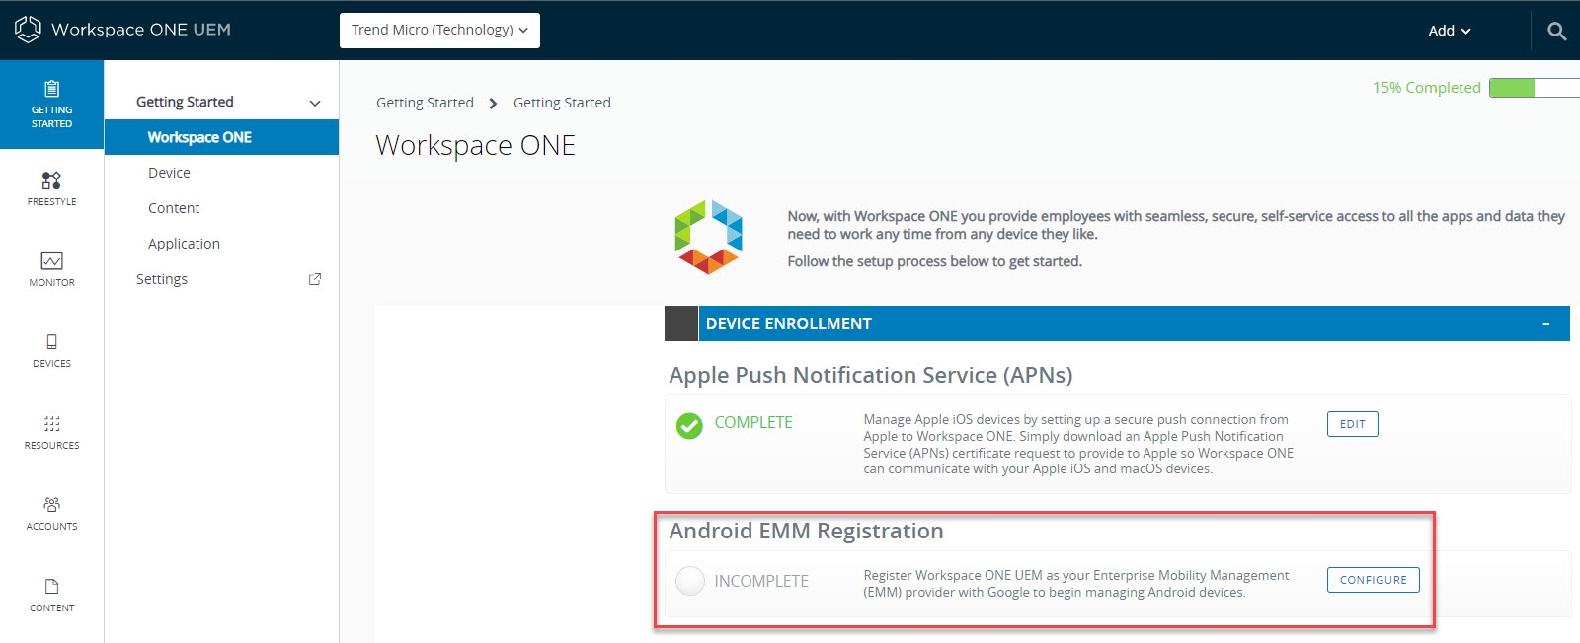This screenshot has height=643, width=1580.
Task: Click the green APNs complete checkmark
Action: [x=689, y=425]
